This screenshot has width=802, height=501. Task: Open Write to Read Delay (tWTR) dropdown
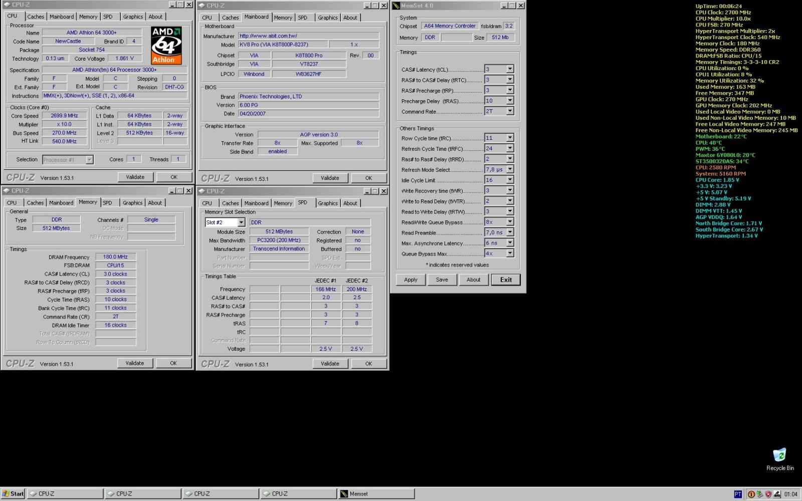[x=510, y=201]
